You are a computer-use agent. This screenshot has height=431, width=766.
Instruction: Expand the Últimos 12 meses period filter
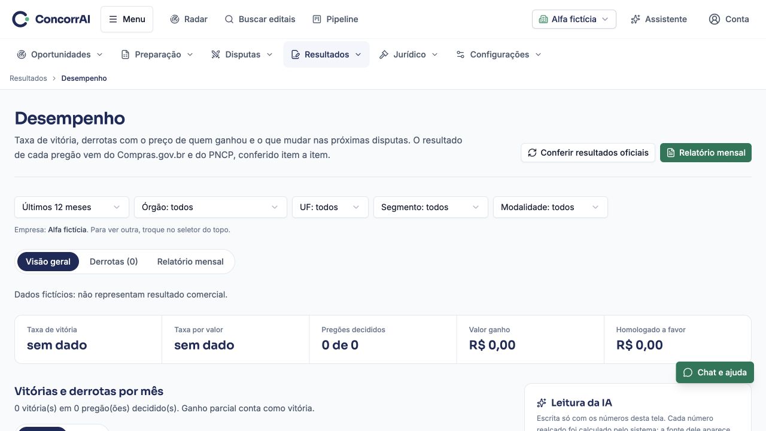72,207
